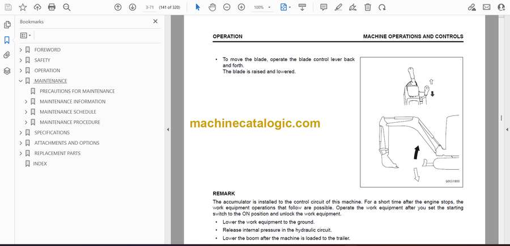Viewport: 510px width, 246px height.
Task: Close the Bookmarks pane
Action: point(155,21)
